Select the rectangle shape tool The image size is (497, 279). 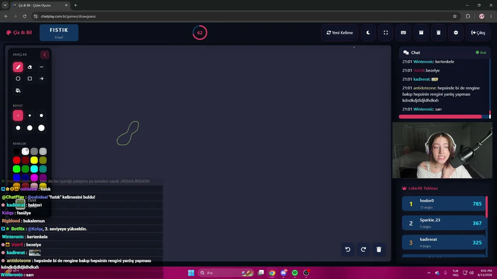pyautogui.click(x=30, y=79)
